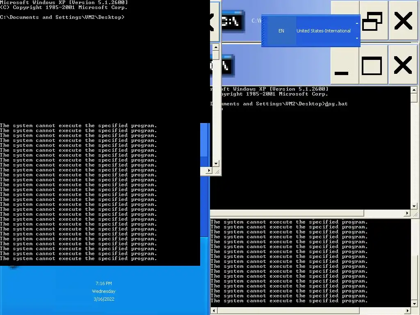Viewport: 420px width, 315px height.
Task: Close the dog.bat command prompt window
Action: [403, 66]
